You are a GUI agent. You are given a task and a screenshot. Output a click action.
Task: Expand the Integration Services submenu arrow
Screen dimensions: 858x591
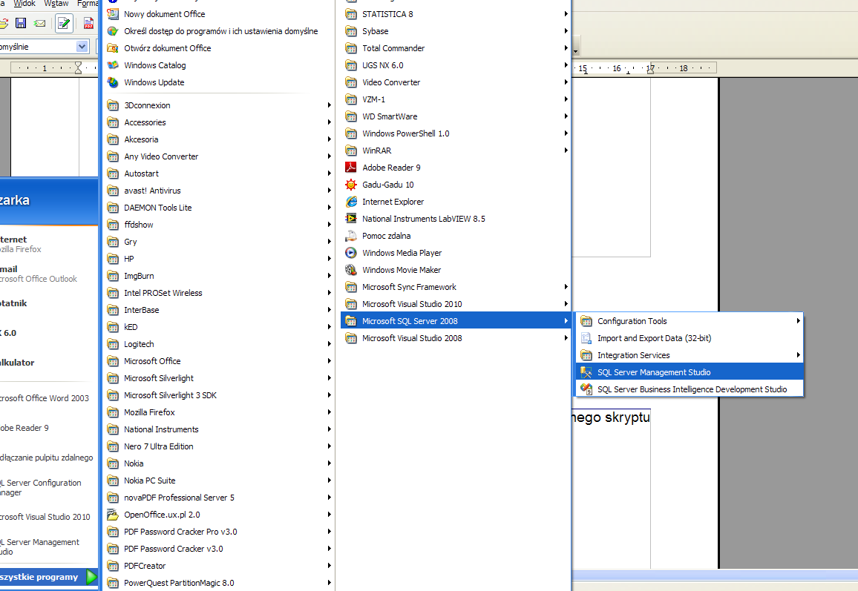tap(799, 355)
